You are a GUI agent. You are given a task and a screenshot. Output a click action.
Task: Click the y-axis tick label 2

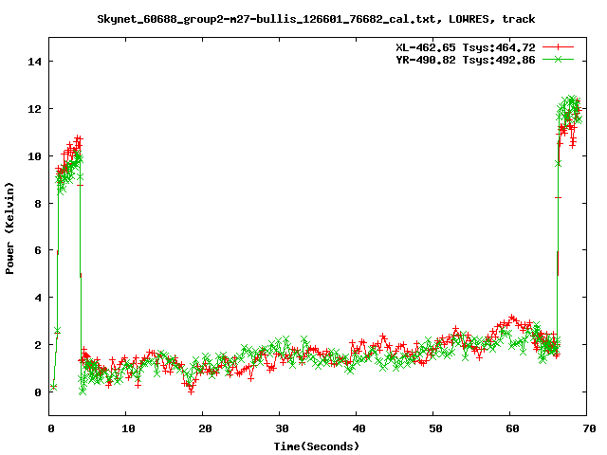[x=38, y=345]
